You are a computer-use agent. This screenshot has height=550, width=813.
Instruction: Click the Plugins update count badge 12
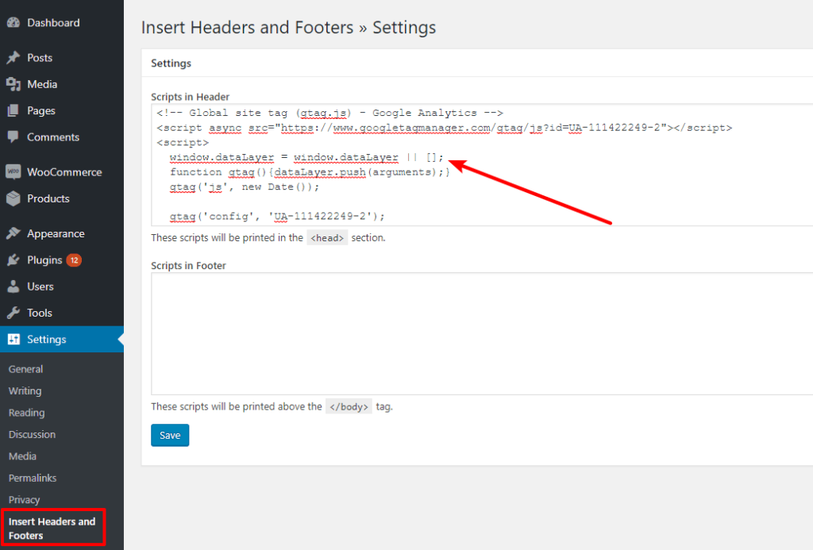pyautogui.click(x=74, y=260)
